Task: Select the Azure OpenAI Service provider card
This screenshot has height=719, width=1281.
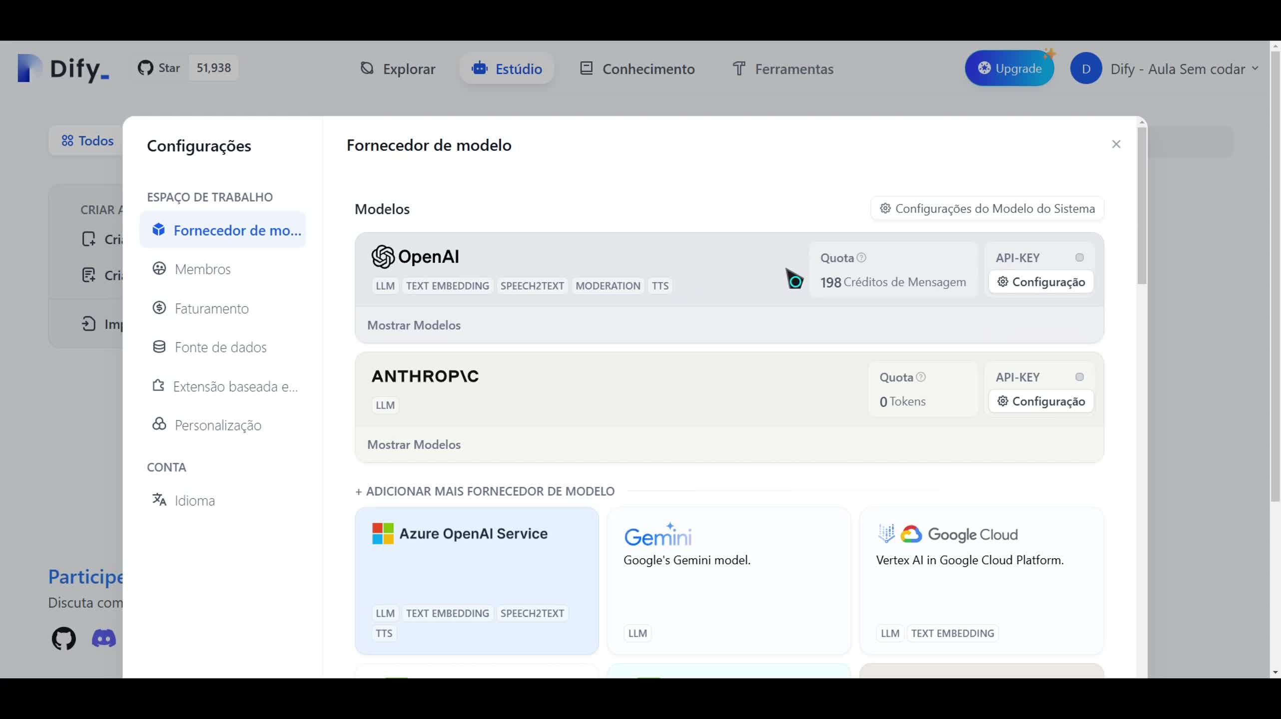Action: point(476,580)
